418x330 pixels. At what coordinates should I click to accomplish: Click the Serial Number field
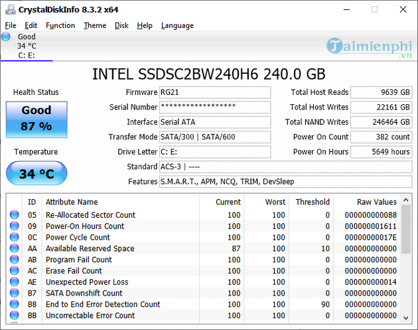(215, 107)
